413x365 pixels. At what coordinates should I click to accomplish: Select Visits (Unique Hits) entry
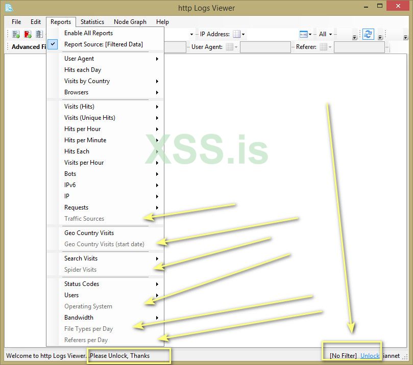click(x=105, y=118)
